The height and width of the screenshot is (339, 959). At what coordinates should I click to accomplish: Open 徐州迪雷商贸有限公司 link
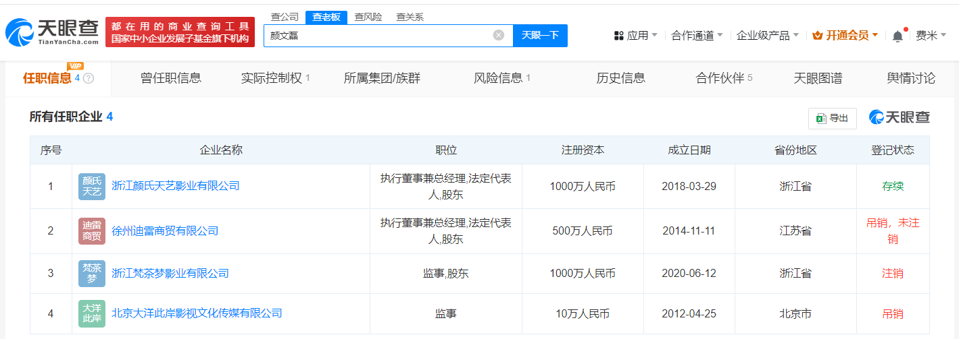coord(165,231)
